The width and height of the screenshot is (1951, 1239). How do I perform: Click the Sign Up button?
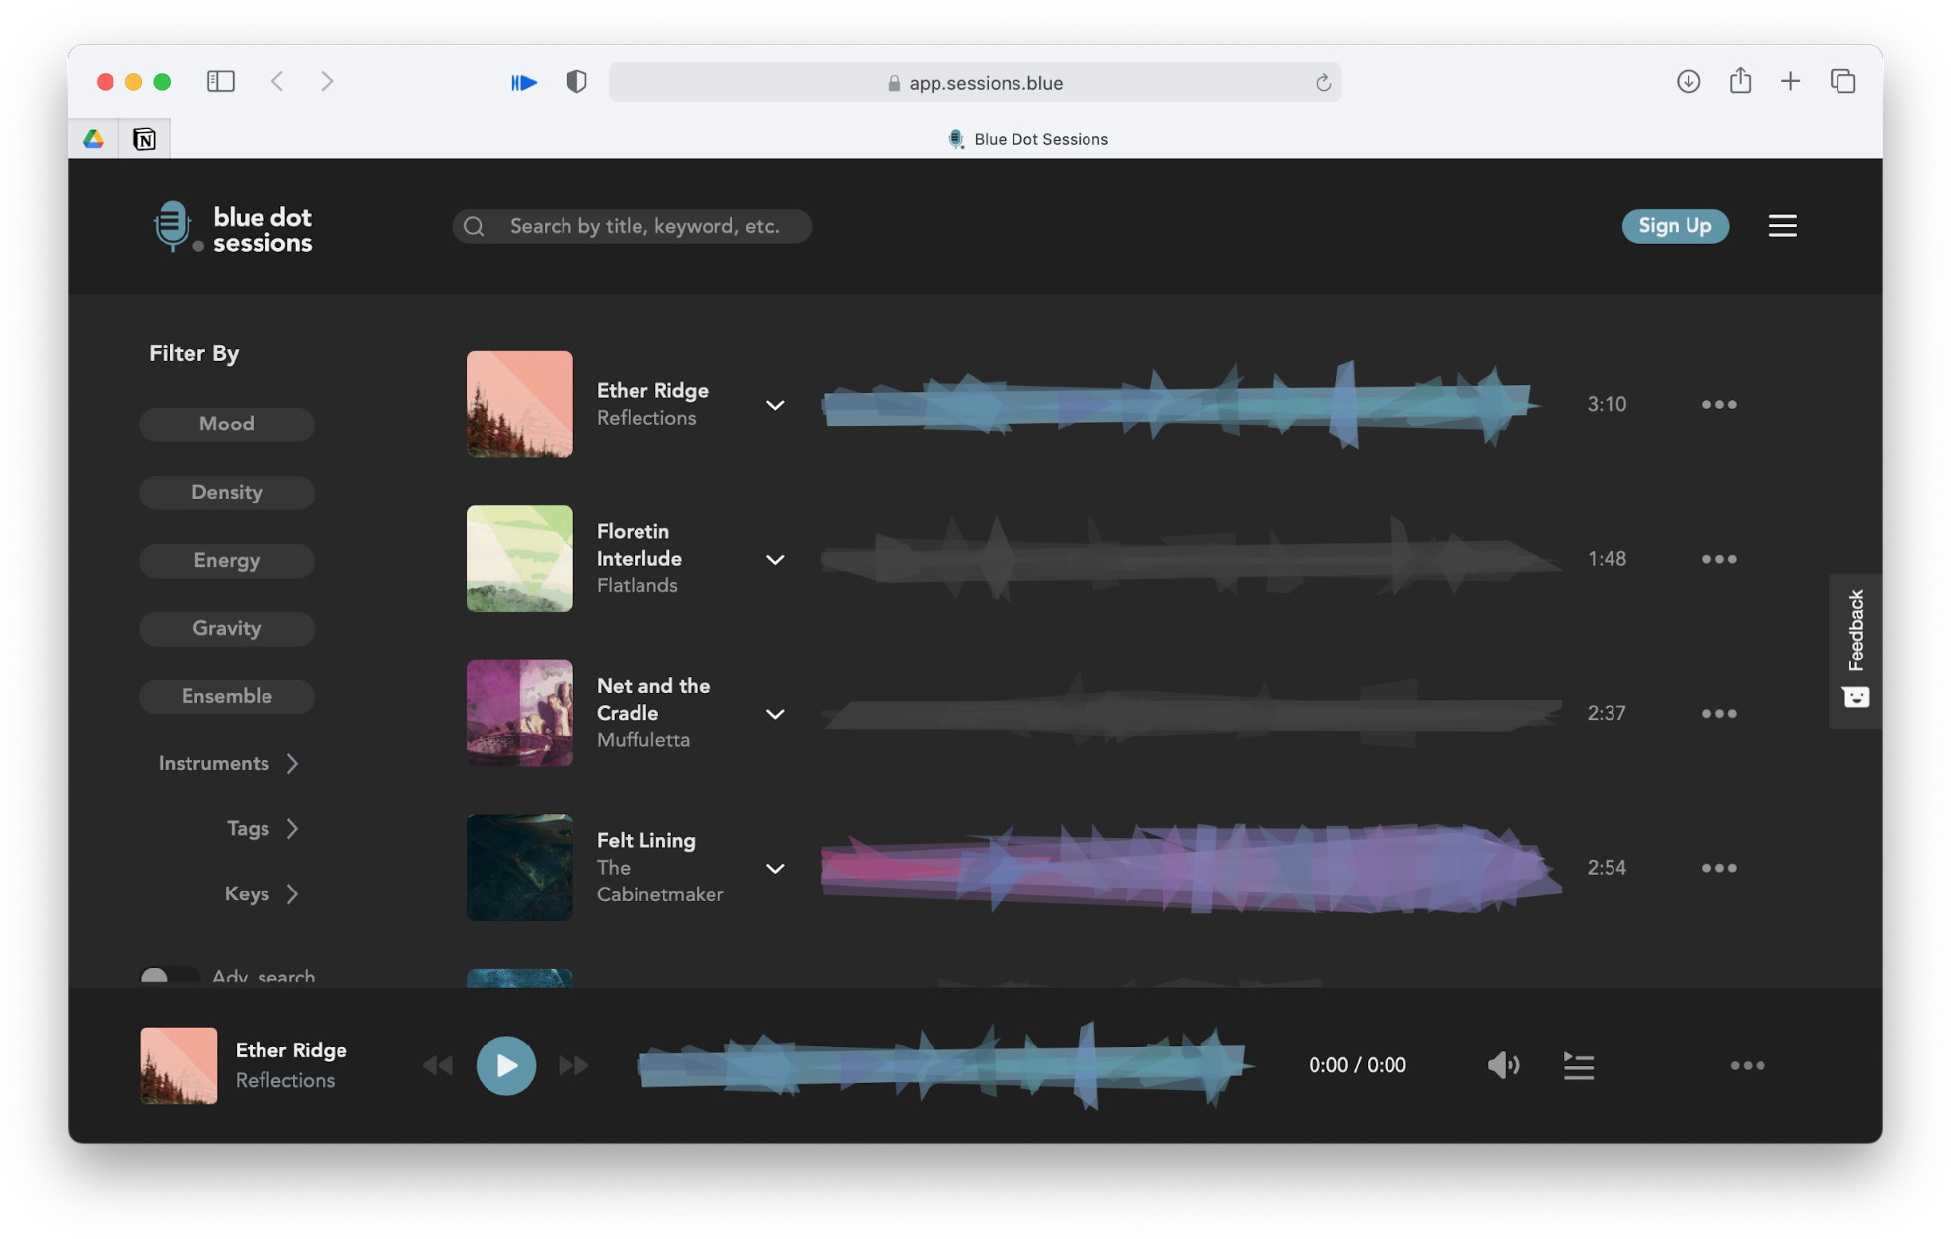1675,226
